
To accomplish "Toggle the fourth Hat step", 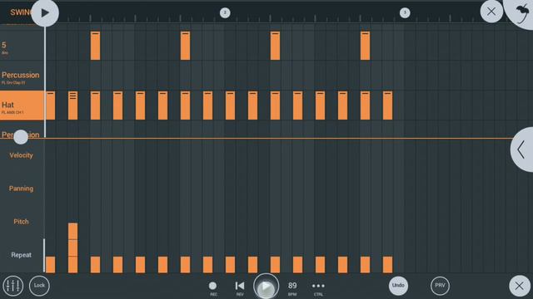I will click(117, 105).
